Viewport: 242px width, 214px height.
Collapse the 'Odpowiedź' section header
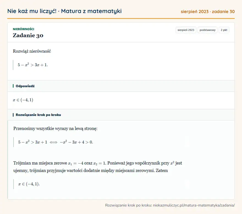click(x=121, y=86)
